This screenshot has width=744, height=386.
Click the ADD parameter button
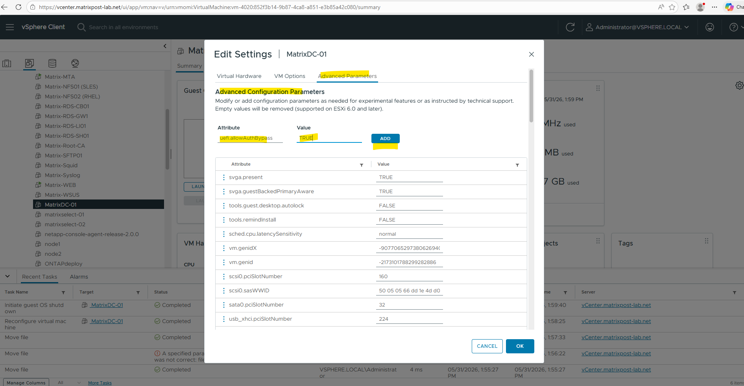385,139
